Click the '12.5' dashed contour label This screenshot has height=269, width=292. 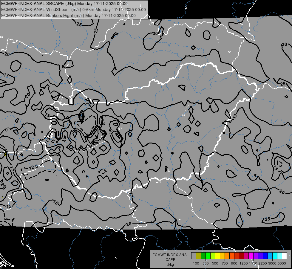[33, 167]
